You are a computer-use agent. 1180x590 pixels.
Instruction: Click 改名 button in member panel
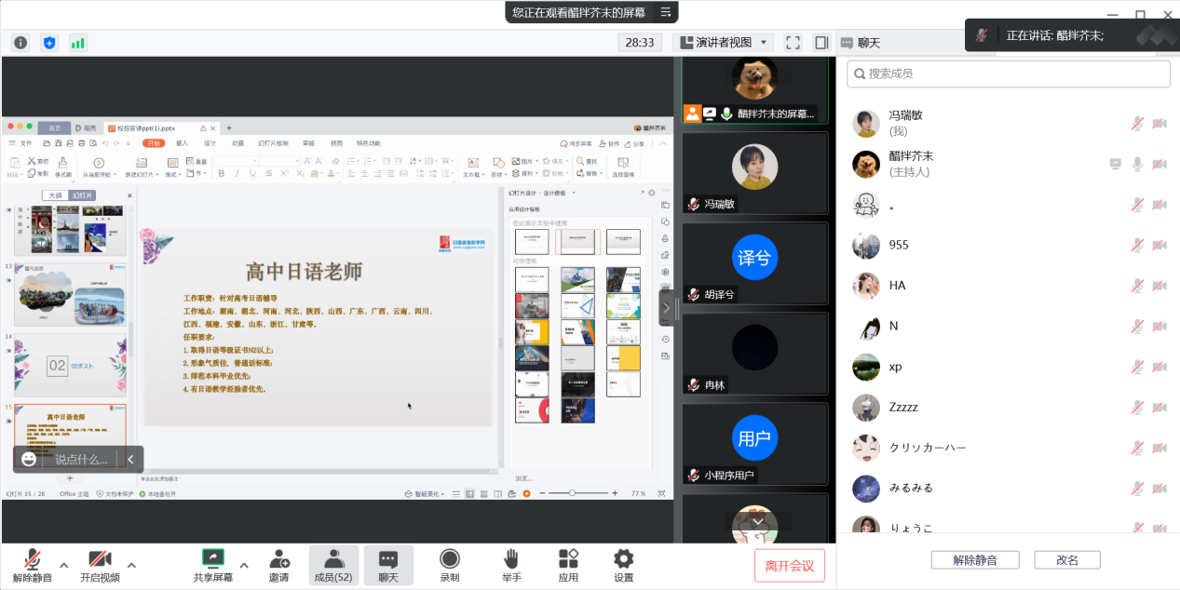[x=1066, y=560]
